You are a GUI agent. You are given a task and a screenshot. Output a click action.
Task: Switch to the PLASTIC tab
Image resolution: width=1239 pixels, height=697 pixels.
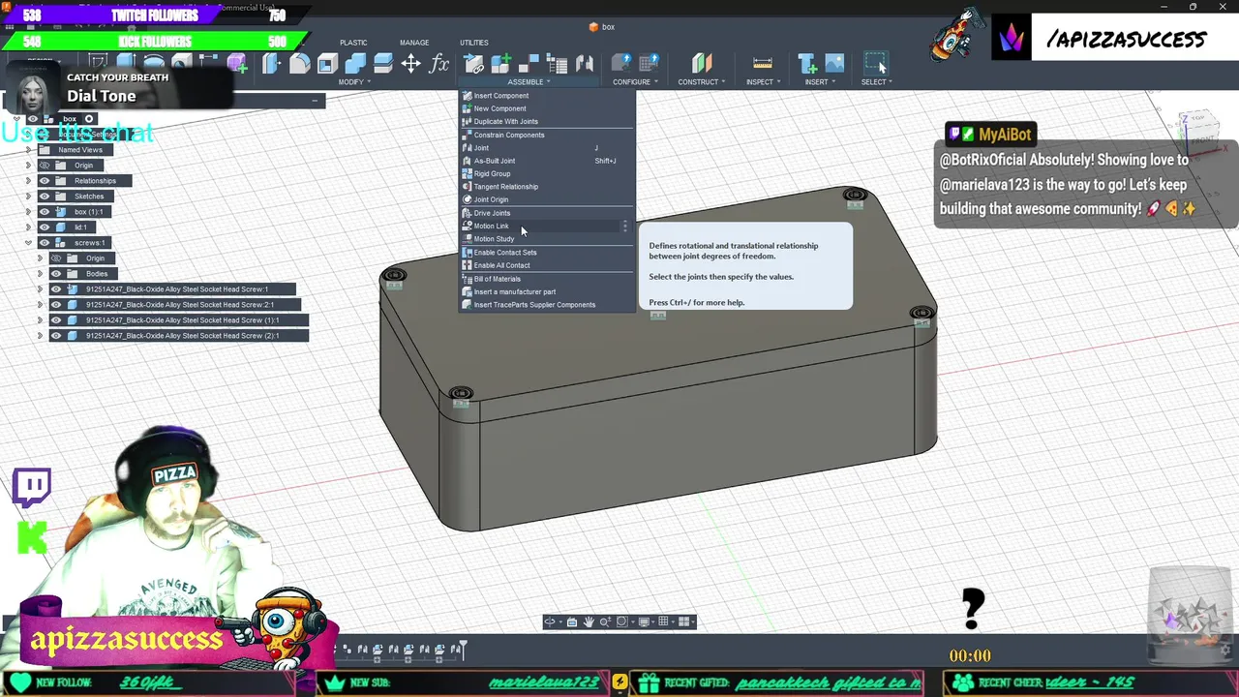353,43
